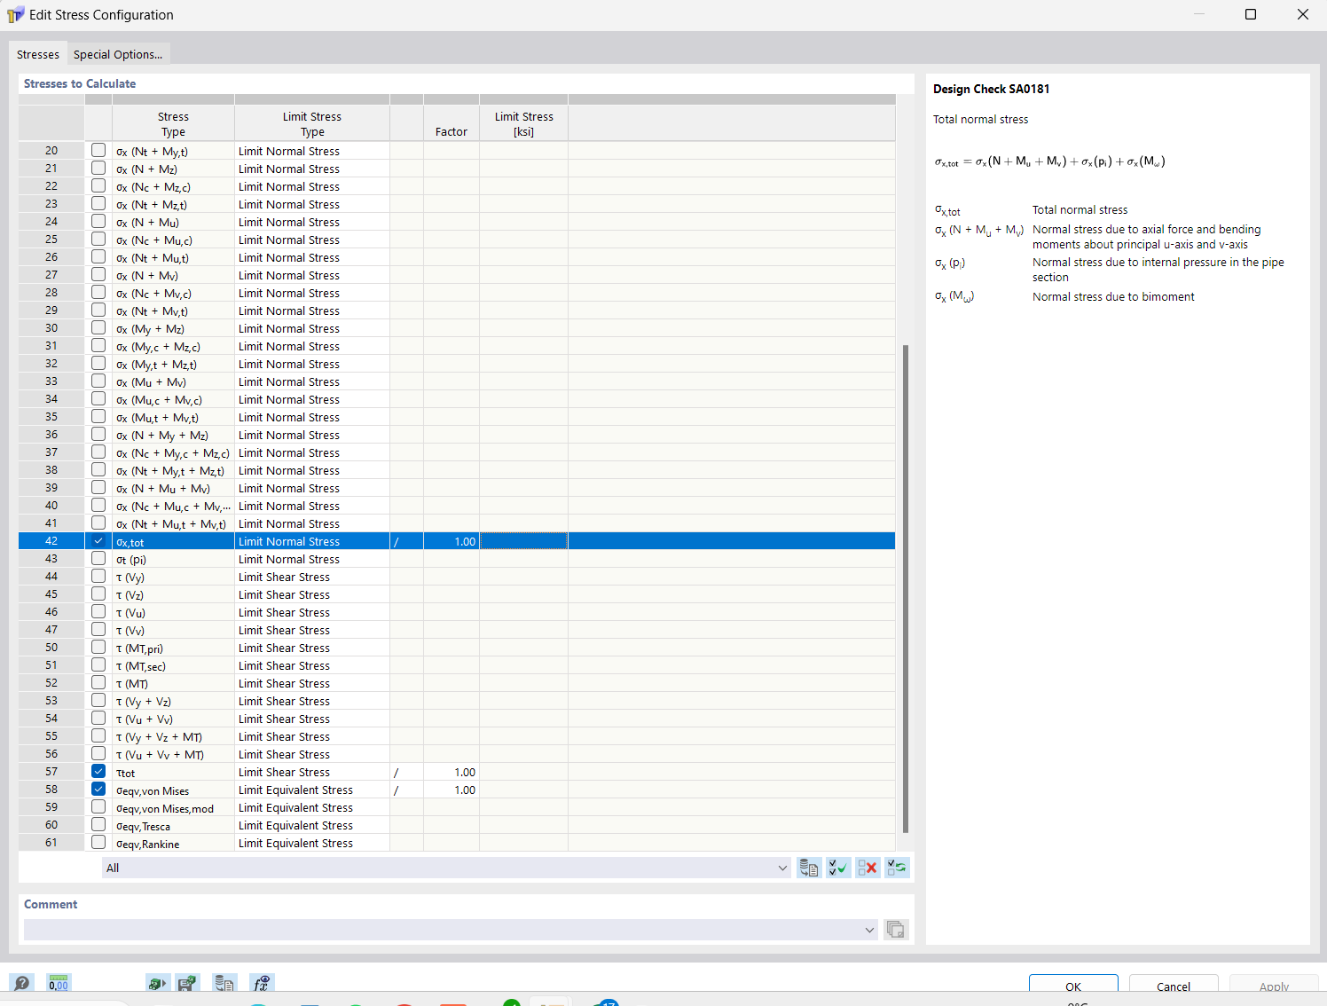This screenshot has height=1006, width=1327.
Task: Uncheck the τtot stress in row 57
Action: pyautogui.click(x=98, y=771)
